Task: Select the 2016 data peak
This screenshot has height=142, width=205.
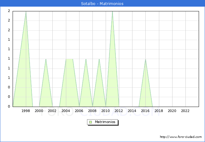Action: click(145, 59)
